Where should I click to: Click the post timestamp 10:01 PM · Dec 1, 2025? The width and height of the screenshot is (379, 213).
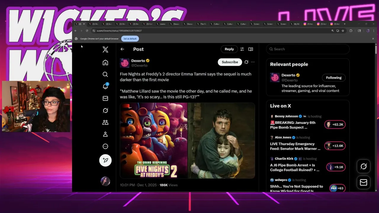[138, 185]
